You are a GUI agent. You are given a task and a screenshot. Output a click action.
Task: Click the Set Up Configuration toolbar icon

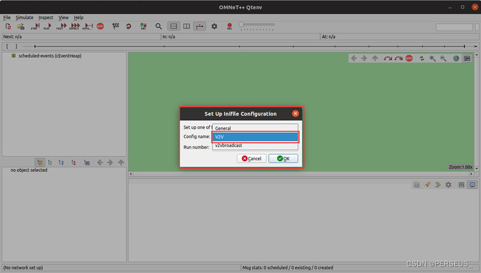8,26
